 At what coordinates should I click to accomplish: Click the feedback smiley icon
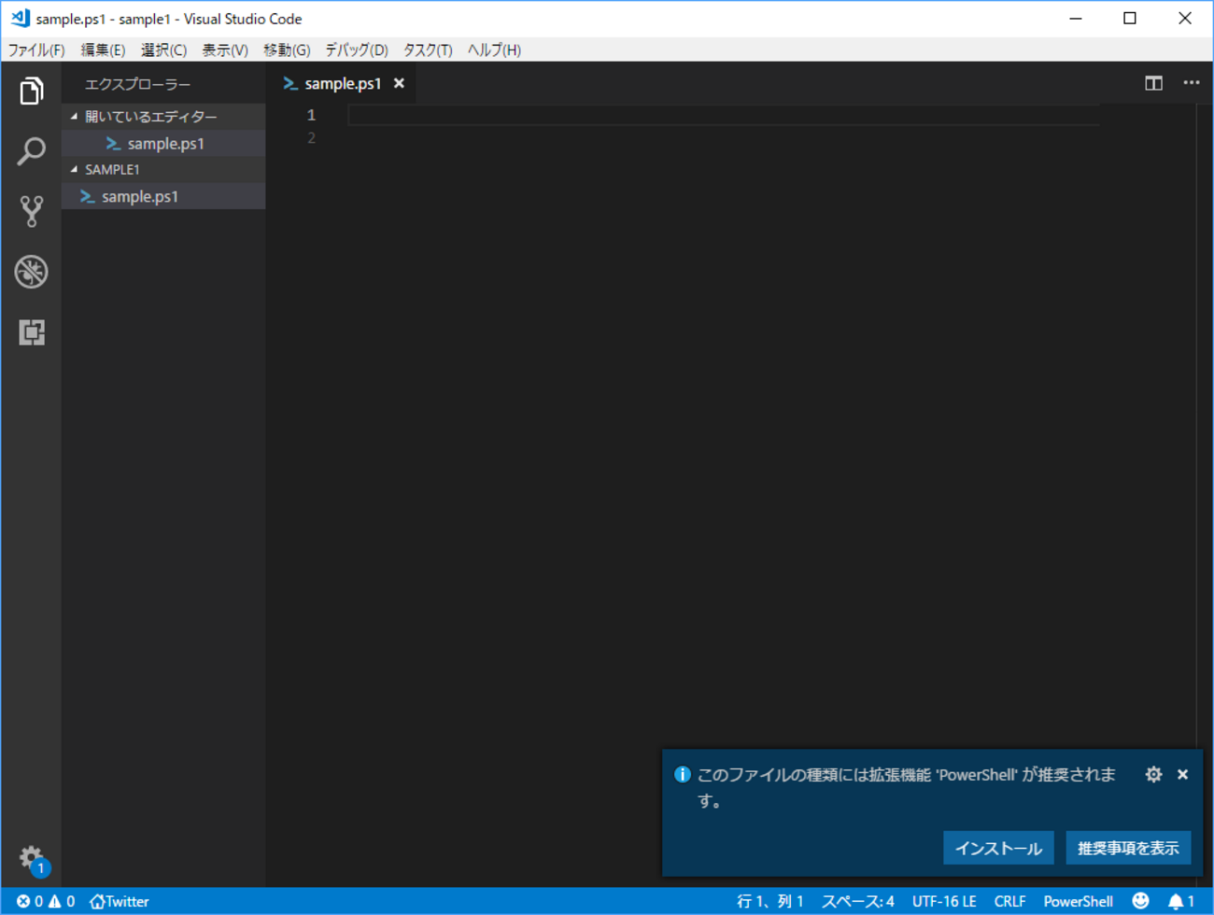1140,901
